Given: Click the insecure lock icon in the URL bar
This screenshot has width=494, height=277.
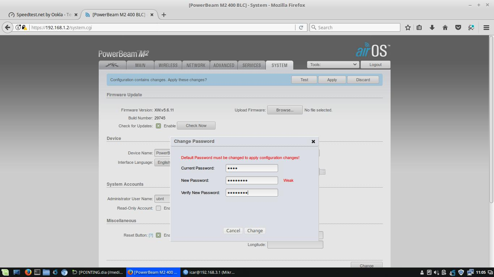Looking at the screenshot, I should click(x=24, y=27).
